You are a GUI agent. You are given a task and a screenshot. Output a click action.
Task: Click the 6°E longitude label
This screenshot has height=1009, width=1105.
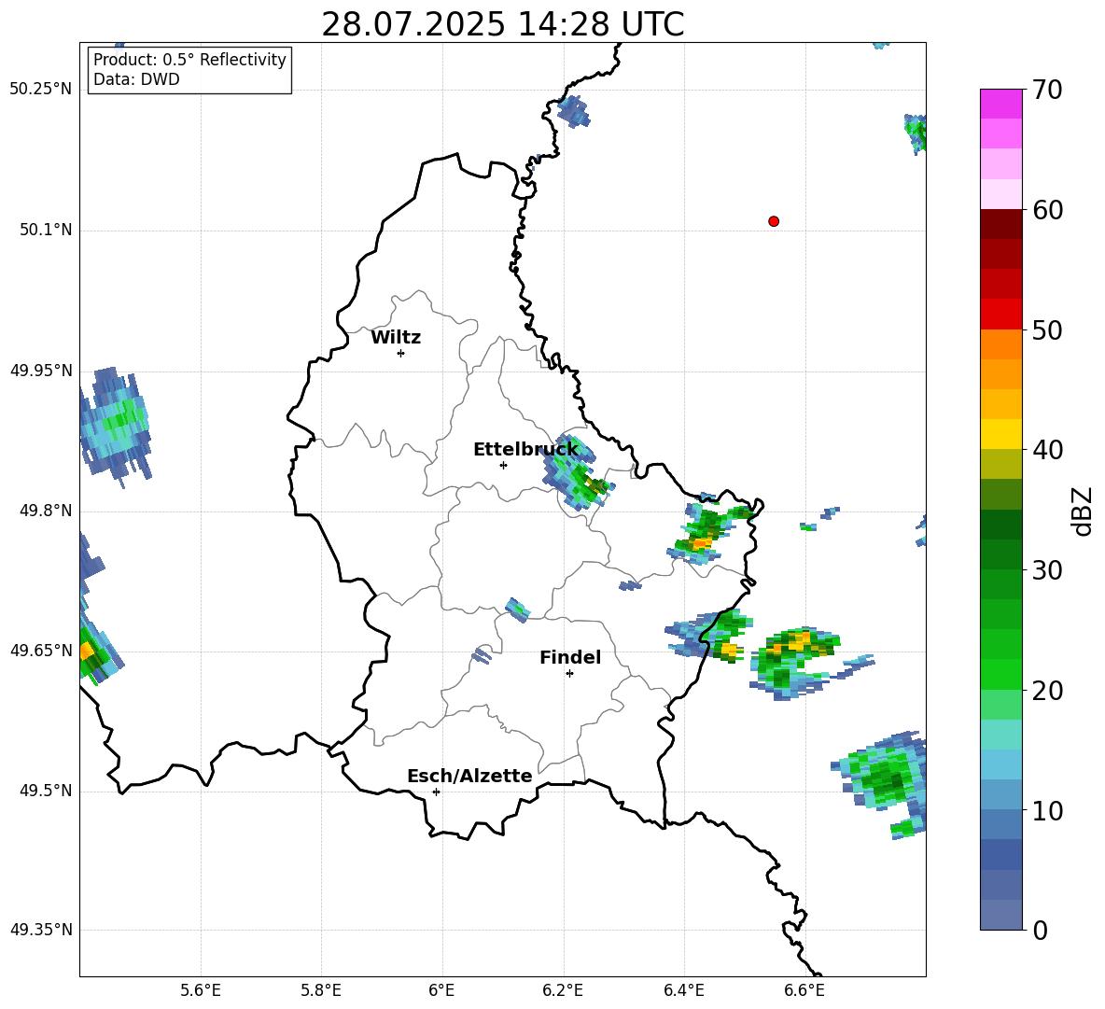point(441,990)
